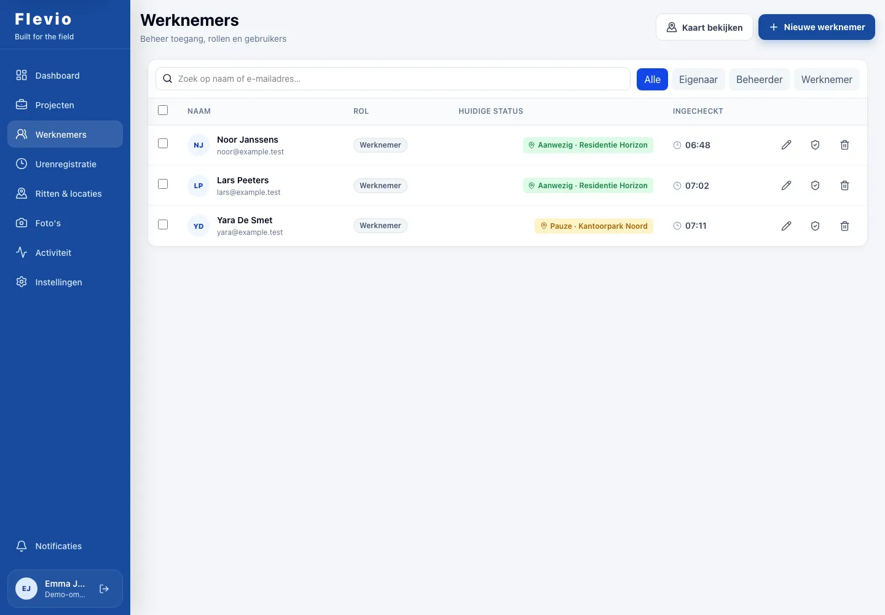Image resolution: width=885 pixels, height=615 pixels.
Task: Tick the checkbox for Noor Janssens
Action: coord(163,143)
